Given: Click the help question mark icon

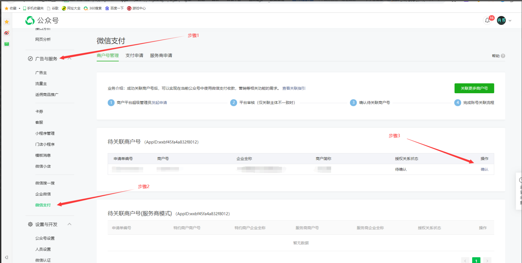Looking at the screenshot, I should pyautogui.click(x=503, y=56).
